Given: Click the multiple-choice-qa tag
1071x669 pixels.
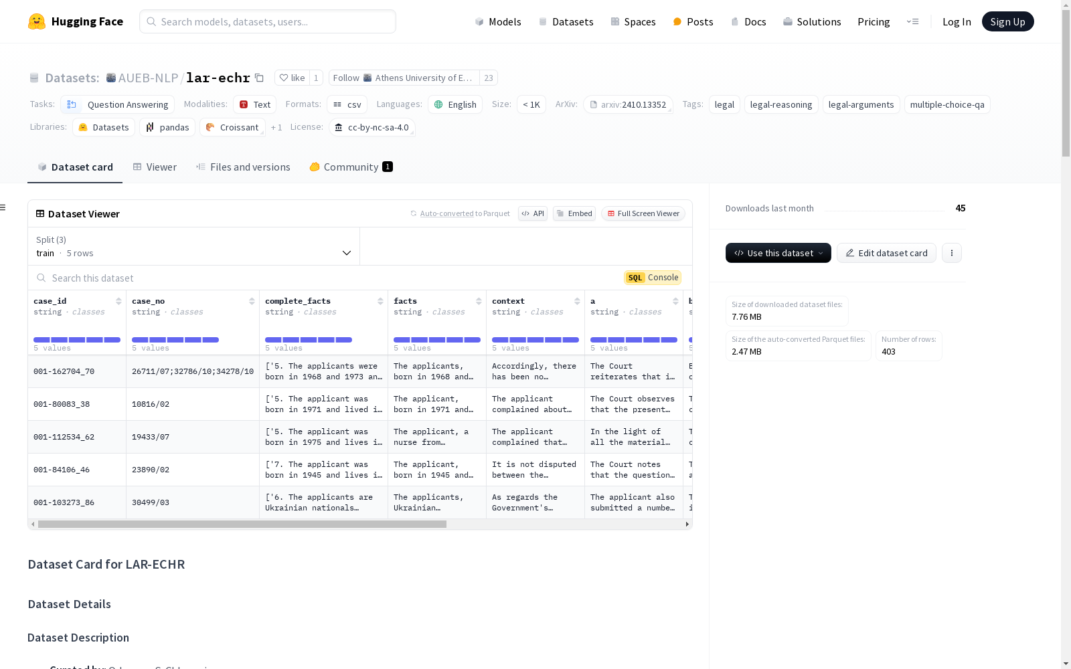Looking at the screenshot, I should point(947,104).
